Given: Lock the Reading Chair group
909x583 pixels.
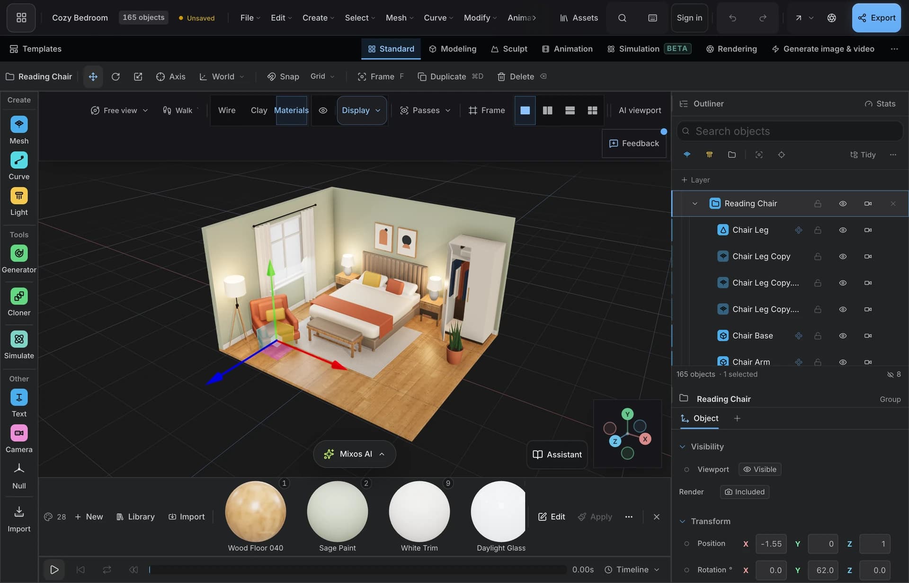Looking at the screenshot, I should (x=818, y=204).
